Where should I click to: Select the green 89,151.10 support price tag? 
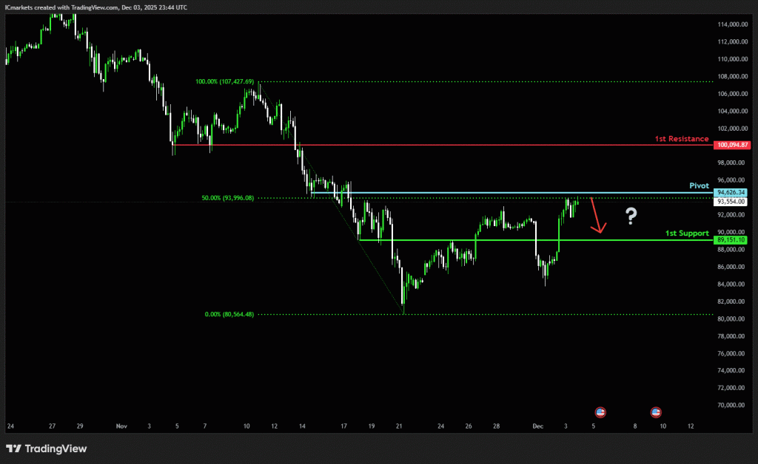tap(731, 240)
